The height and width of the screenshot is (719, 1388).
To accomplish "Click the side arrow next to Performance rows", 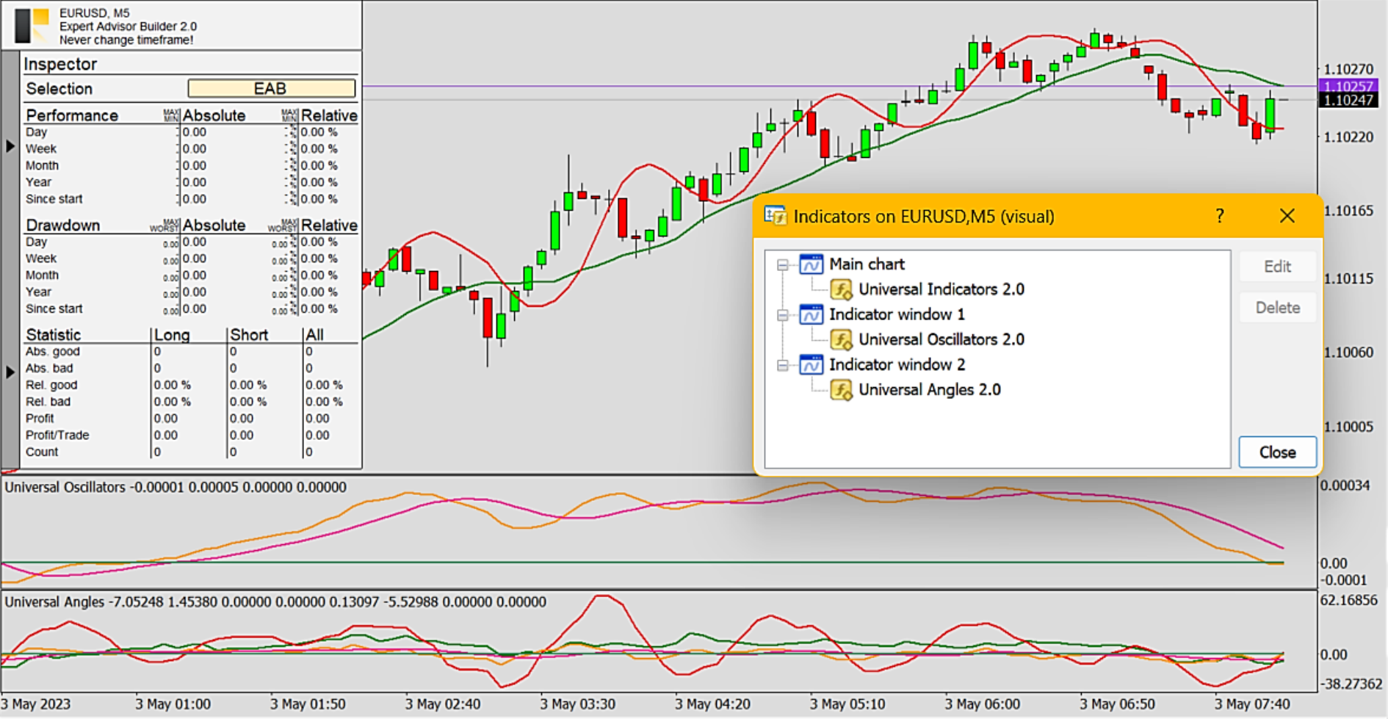I will [x=10, y=146].
